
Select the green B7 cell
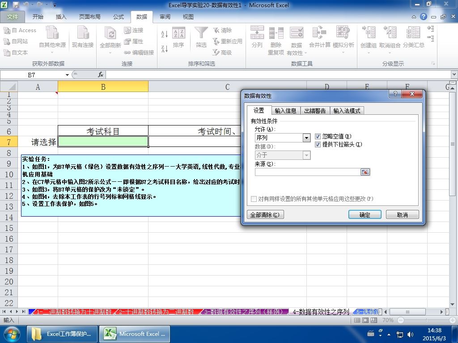103,142
